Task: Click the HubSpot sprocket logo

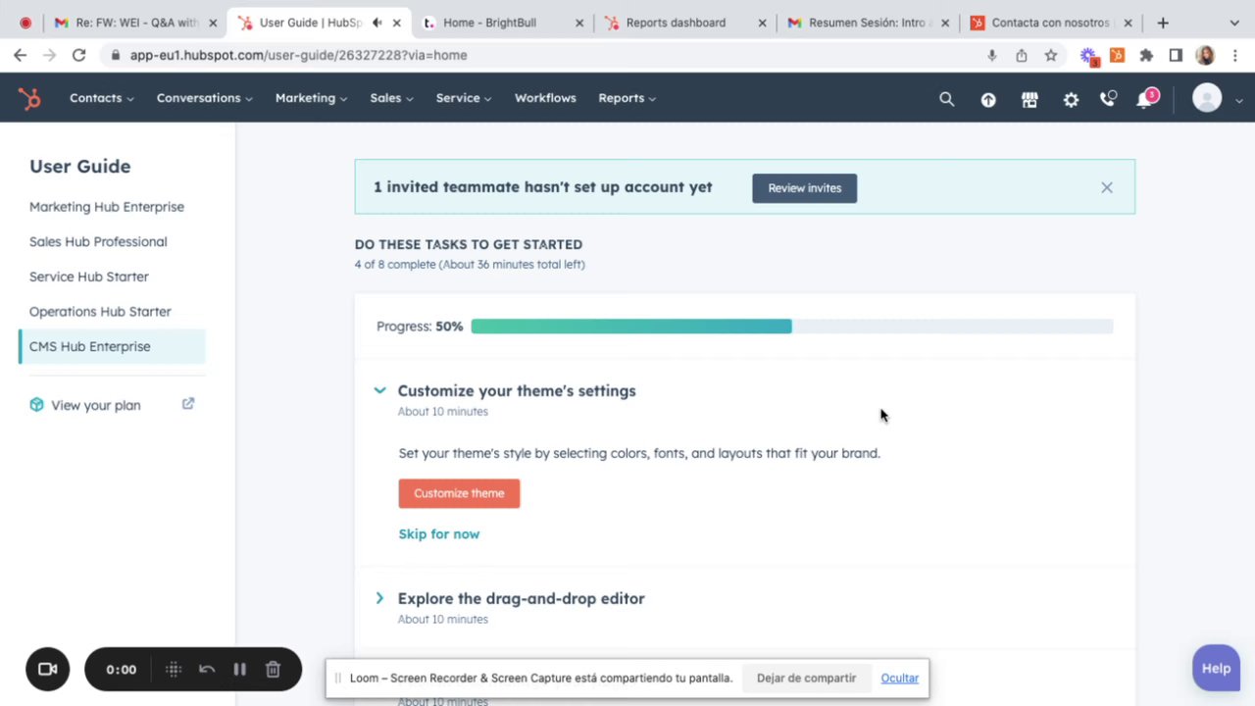Action: [29, 98]
